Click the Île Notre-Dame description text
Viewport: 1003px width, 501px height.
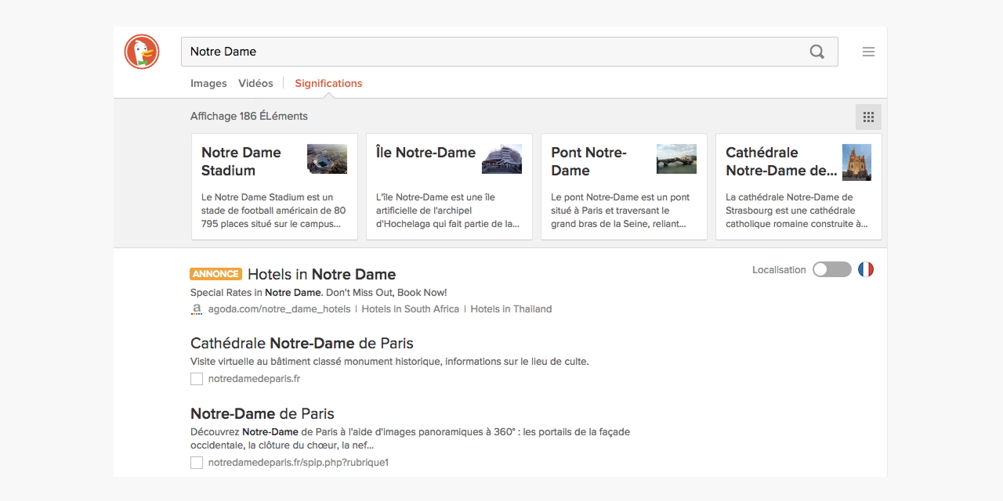click(447, 211)
